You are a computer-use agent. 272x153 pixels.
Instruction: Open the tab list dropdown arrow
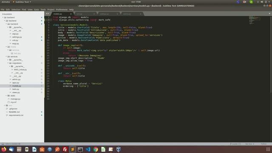tap(269, 14)
